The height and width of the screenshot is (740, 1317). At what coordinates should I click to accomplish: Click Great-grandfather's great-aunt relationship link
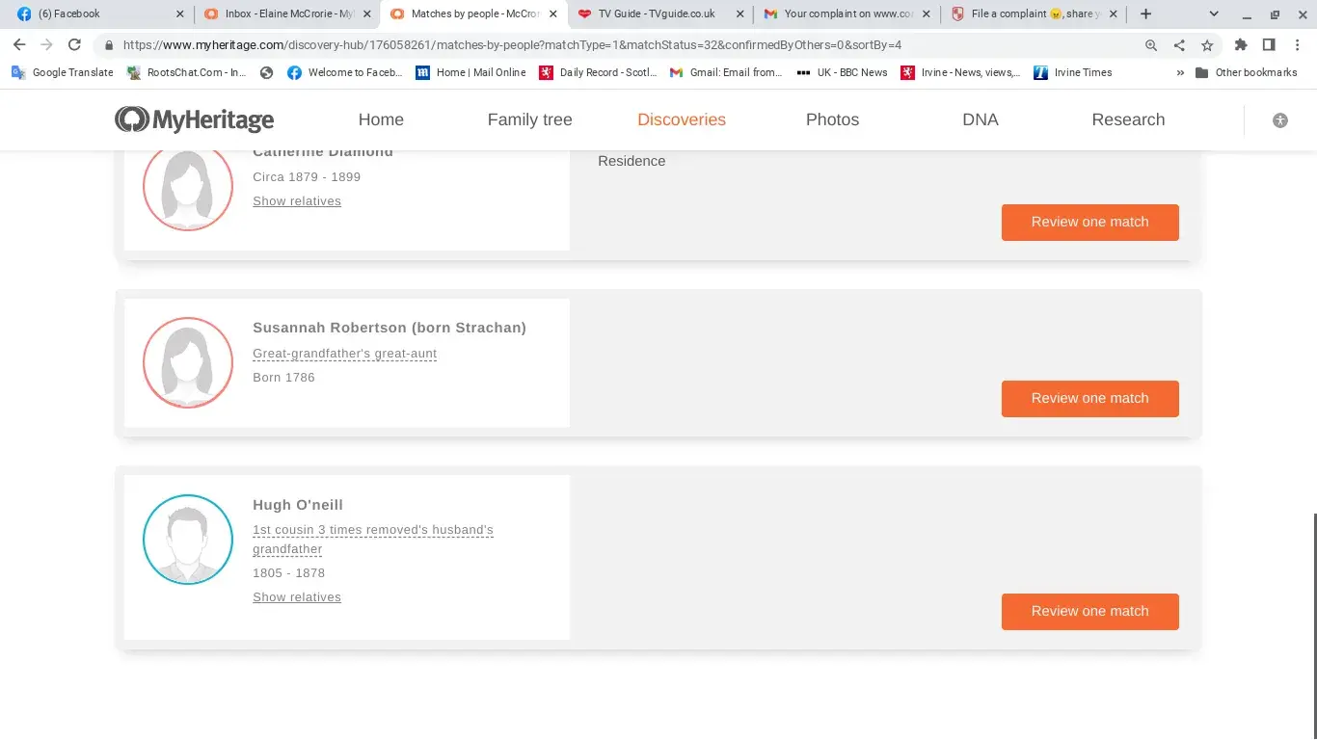tap(344, 354)
